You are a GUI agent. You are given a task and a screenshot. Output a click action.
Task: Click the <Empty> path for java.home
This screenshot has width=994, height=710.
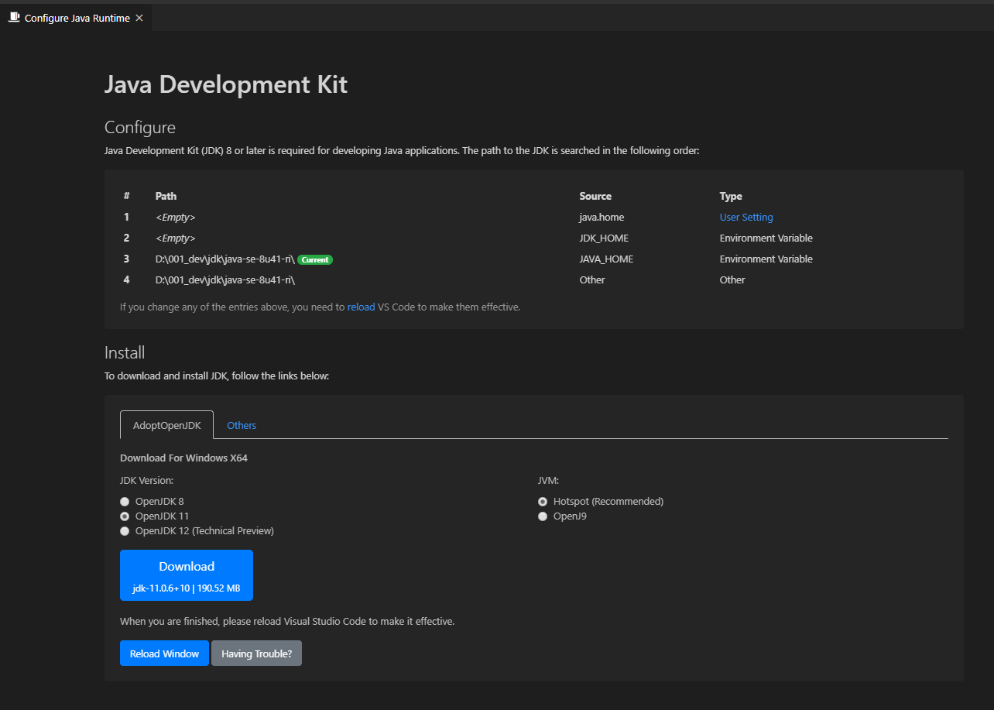175,218
